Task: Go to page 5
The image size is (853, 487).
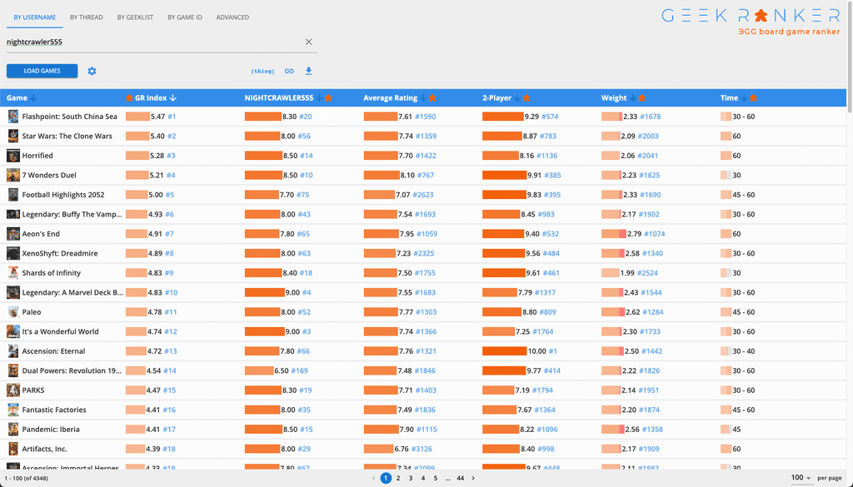Action: click(x=435, y=479)
